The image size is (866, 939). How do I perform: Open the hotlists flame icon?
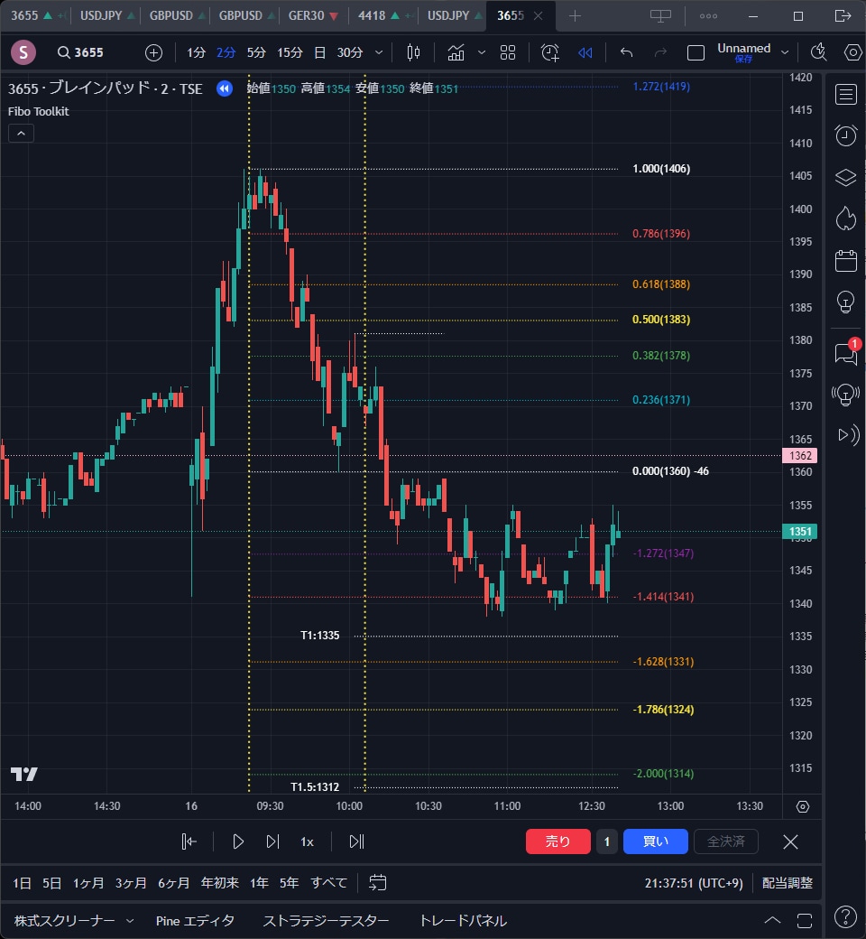[x=845, y=218]
